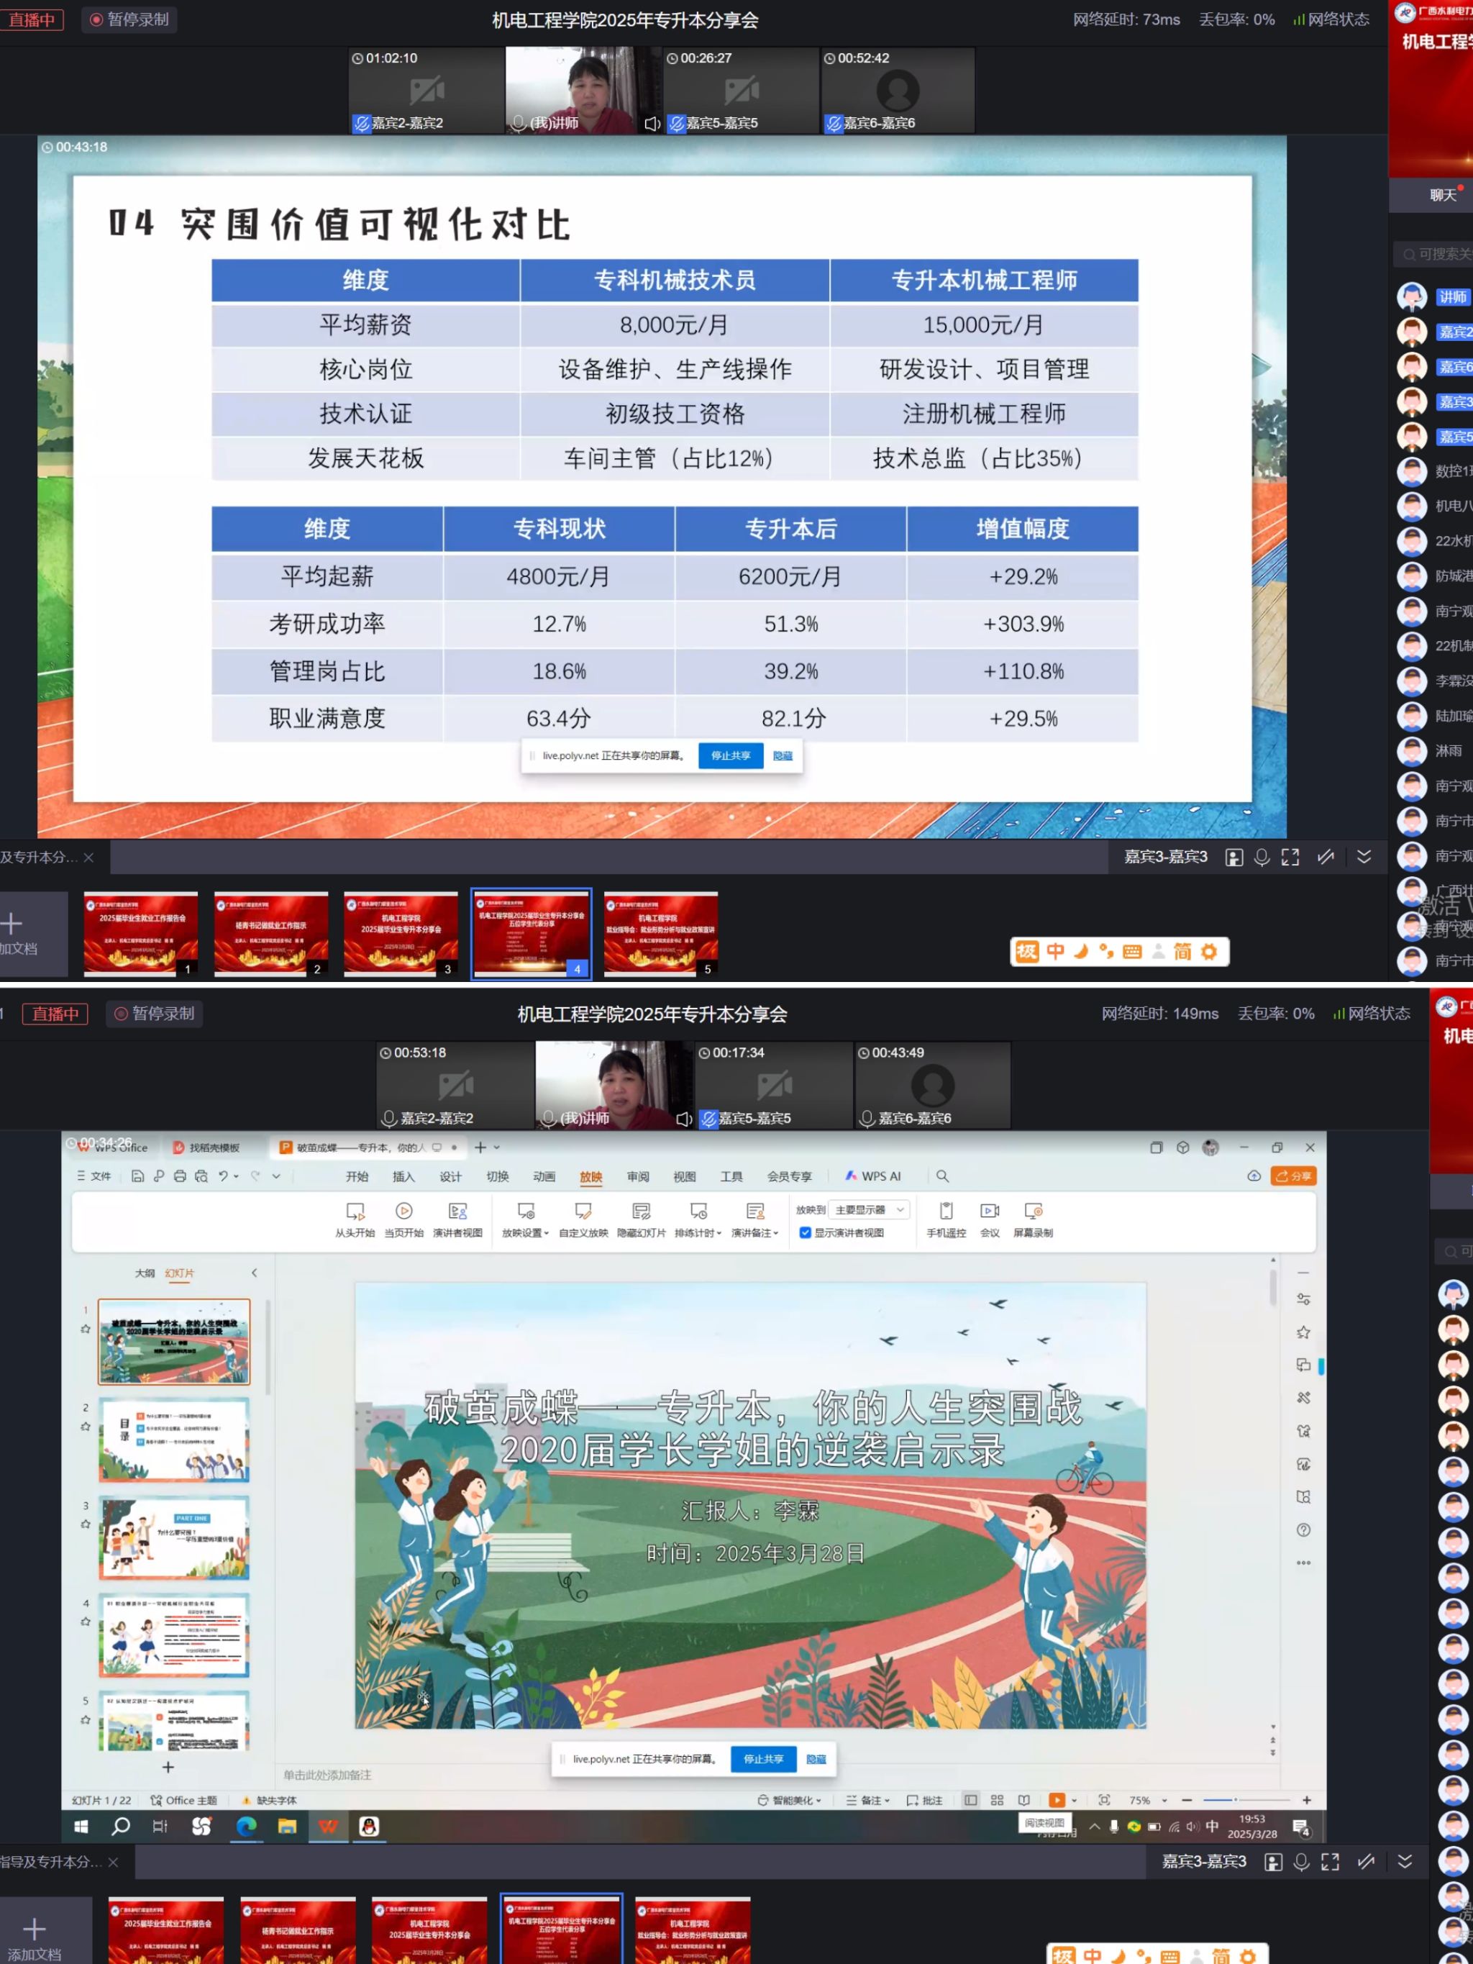Click the 隐藏幻灯片 hide slide icon
The image size is (1473, 1964).
pyautogui.click(x=641, y=1211)
